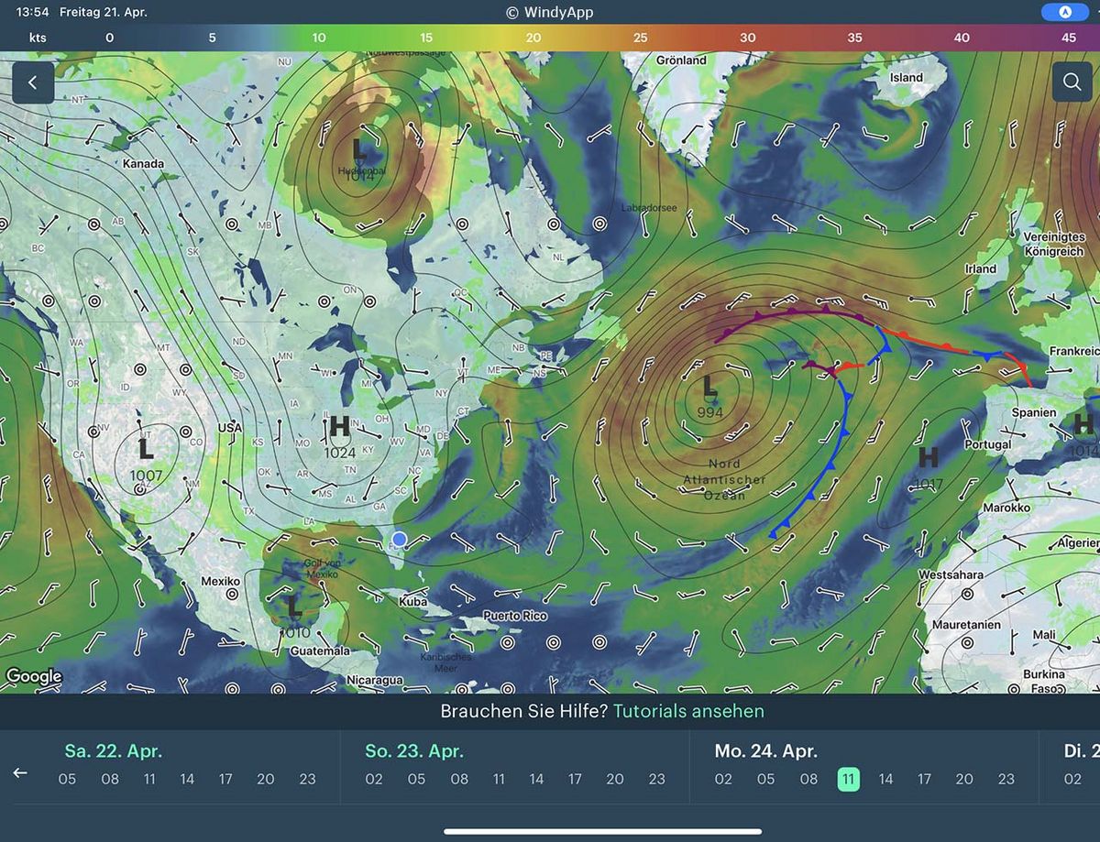Choose hour 17 on Sunday 23
Screen dimensions: 1100x842
[575, 779]
